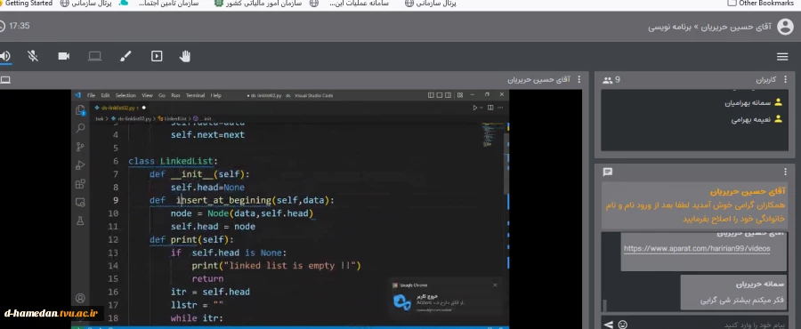Open the aparat.com videos link in chat
The width and height of the screenshot is (801, 329).
click(696, 249)
